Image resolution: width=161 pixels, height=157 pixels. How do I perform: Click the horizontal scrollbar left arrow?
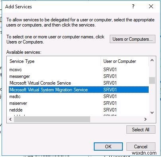[10, 119]
